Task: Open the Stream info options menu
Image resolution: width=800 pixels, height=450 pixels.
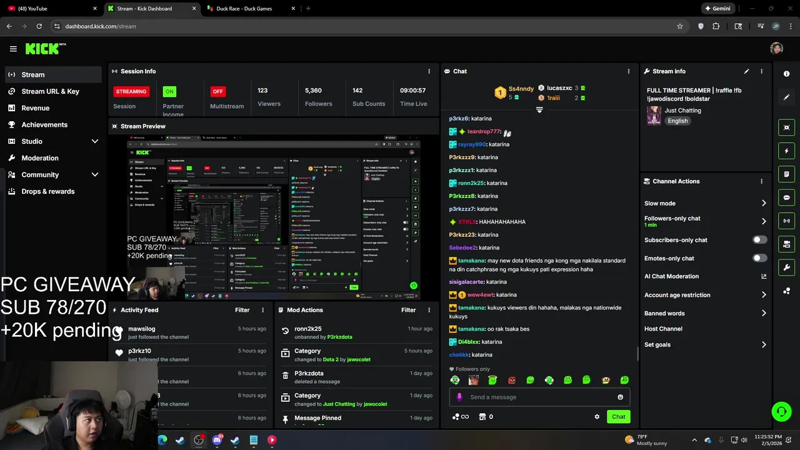Action: pyautogui.click(x=761, y=71)
